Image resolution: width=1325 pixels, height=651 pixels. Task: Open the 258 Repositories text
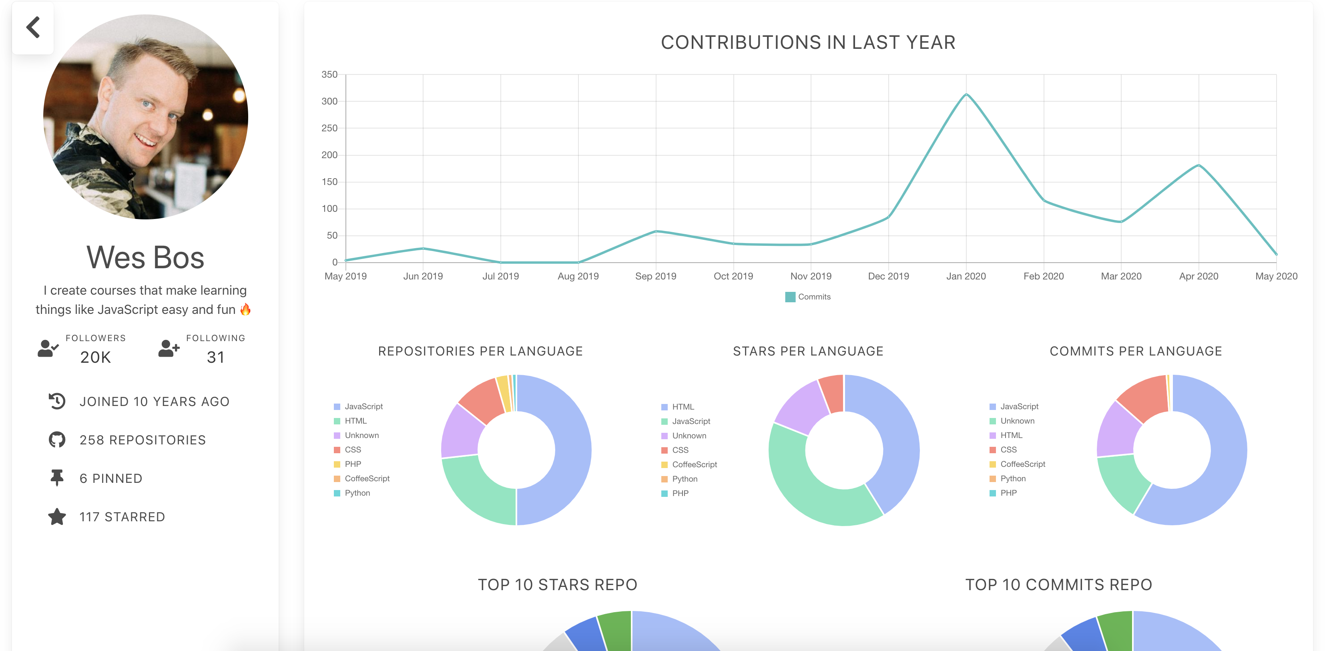143,440
